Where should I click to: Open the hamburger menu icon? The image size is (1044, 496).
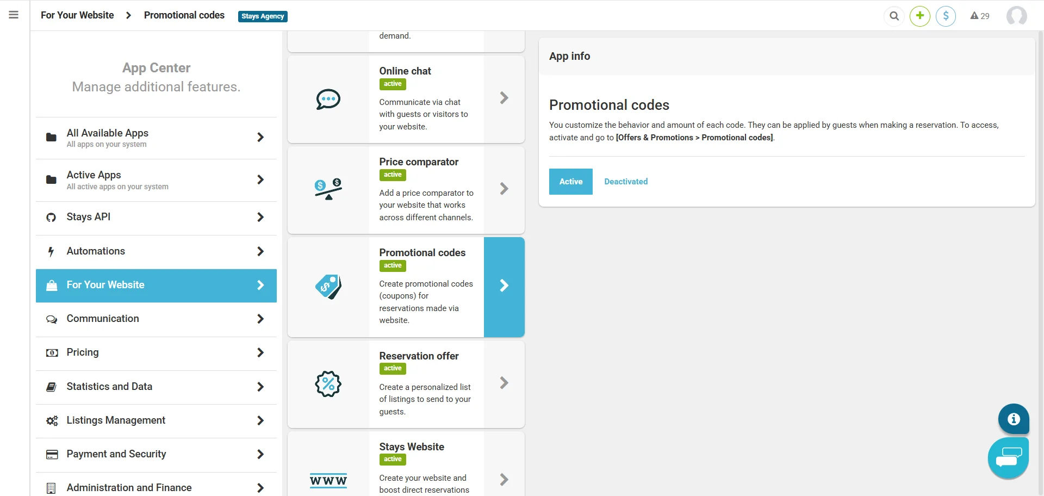coord(14,15)
